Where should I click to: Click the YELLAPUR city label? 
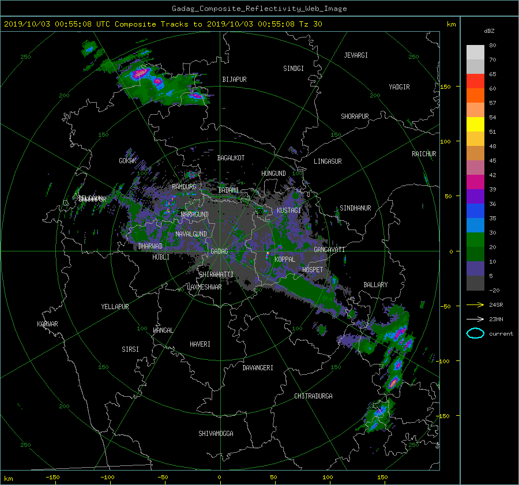[115, 307]
